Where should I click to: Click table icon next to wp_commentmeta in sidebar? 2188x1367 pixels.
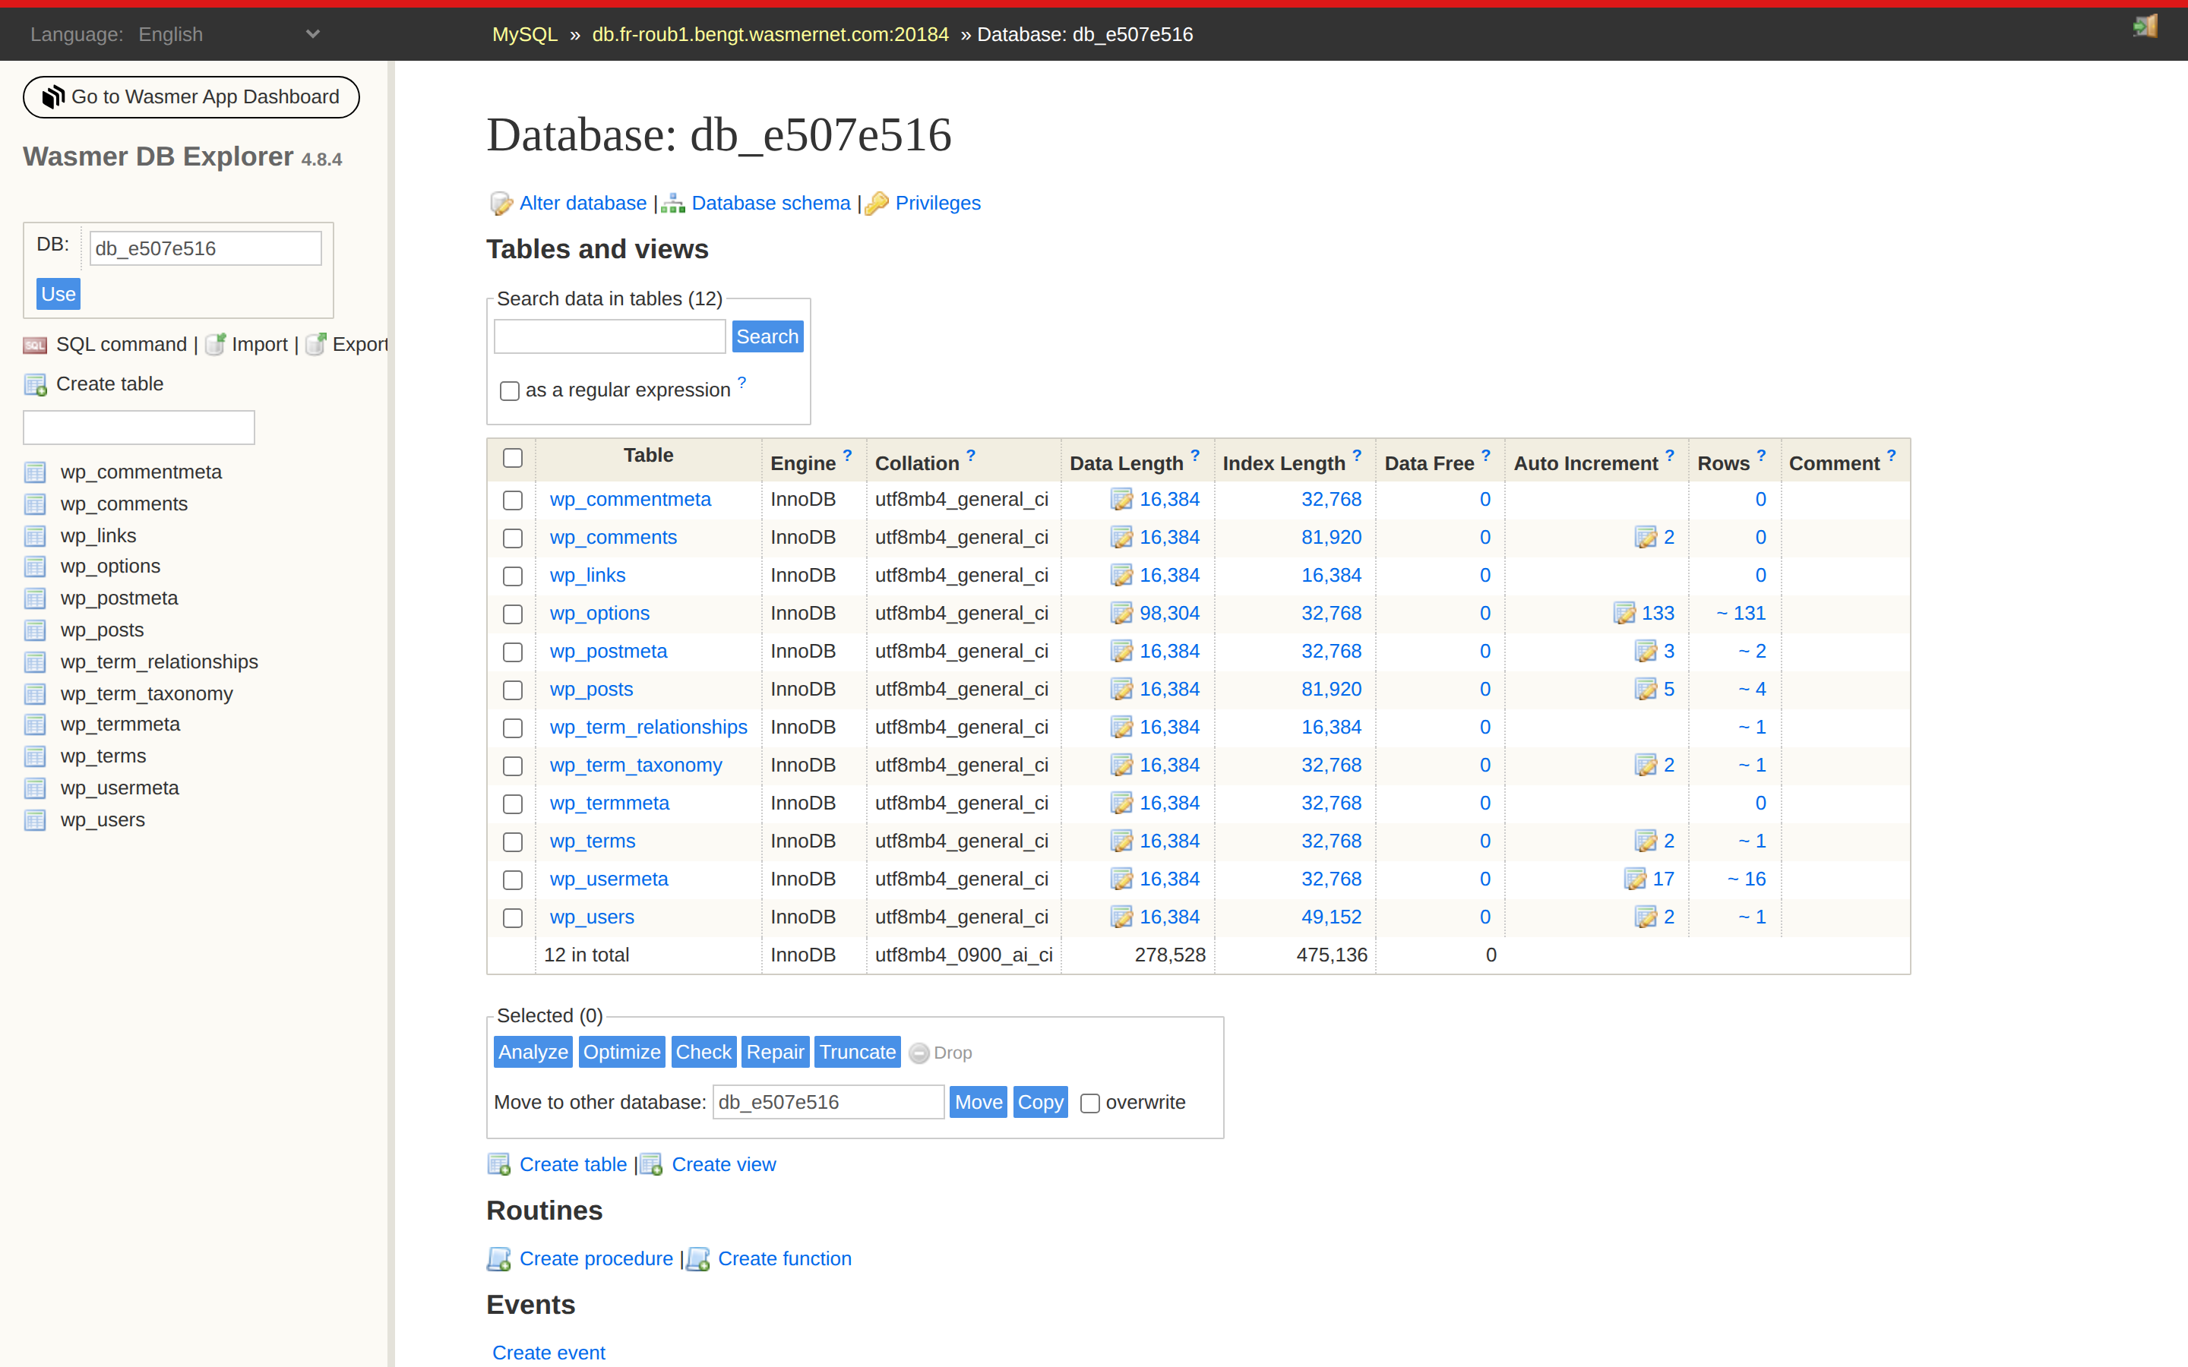click(x=35, y=473)
